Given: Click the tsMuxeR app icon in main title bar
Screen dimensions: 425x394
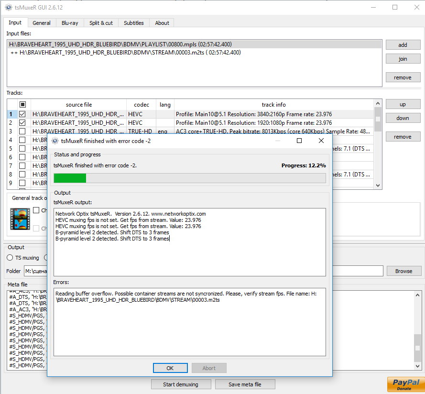Looking at the screenshot, I should click(9, 7).
